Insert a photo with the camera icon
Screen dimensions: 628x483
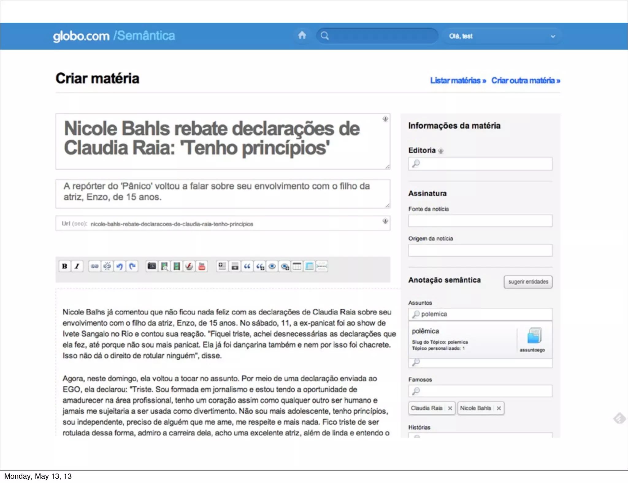(x=152, y=266)
